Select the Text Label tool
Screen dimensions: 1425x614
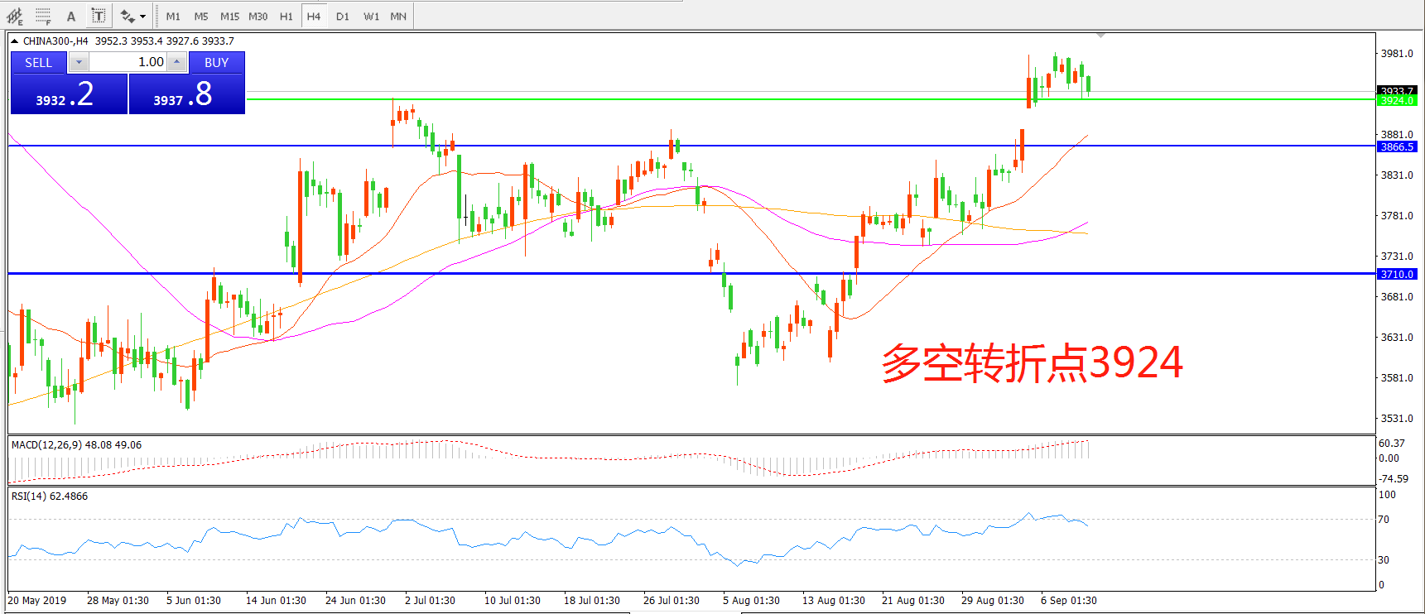coord(99,16)
